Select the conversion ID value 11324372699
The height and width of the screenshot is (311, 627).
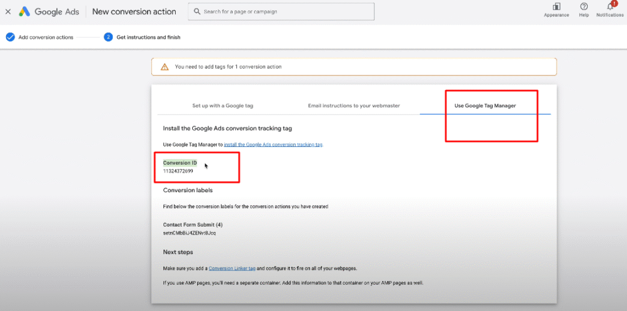click(178, 171)
